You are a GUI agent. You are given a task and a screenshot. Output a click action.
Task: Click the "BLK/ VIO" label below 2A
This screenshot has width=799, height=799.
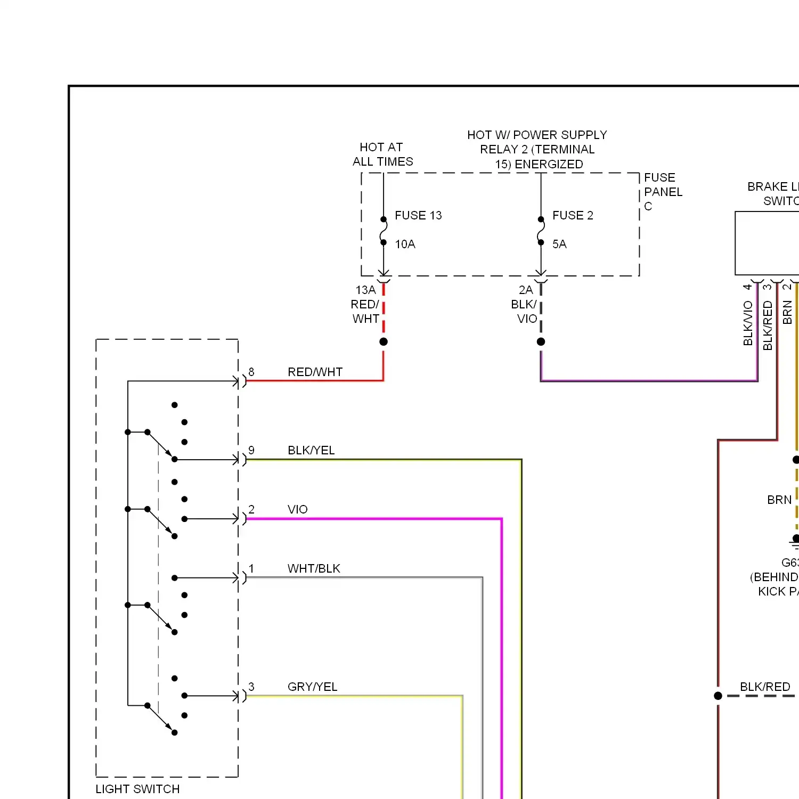point(524,312)
